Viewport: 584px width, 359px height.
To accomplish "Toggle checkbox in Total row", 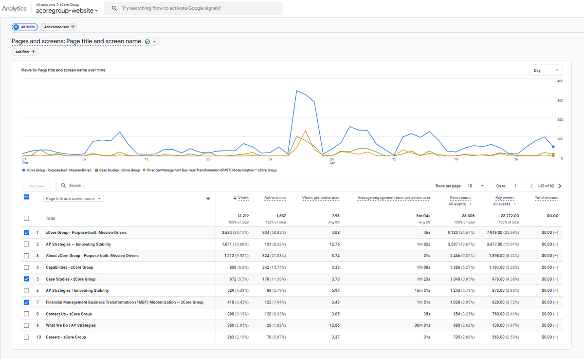I will [26, 218].
